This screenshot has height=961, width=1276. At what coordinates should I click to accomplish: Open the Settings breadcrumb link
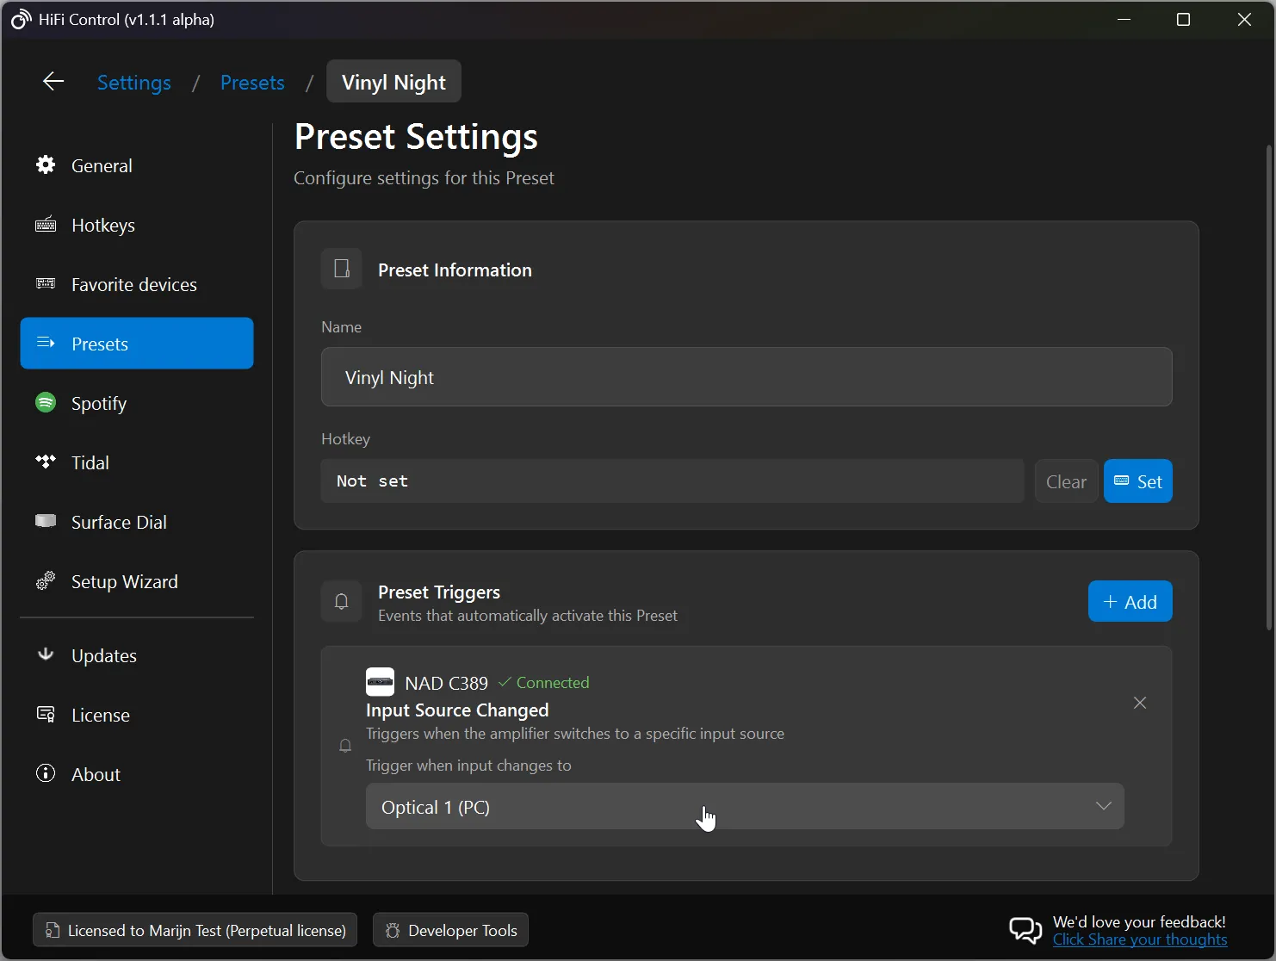(133, 82)
